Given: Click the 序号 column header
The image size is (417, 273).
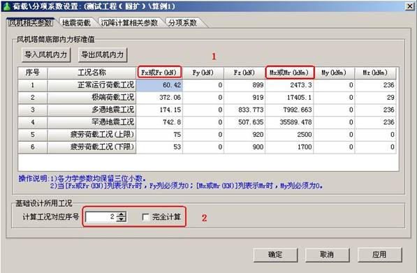Looking at the screenshot, I should (33, 73).
